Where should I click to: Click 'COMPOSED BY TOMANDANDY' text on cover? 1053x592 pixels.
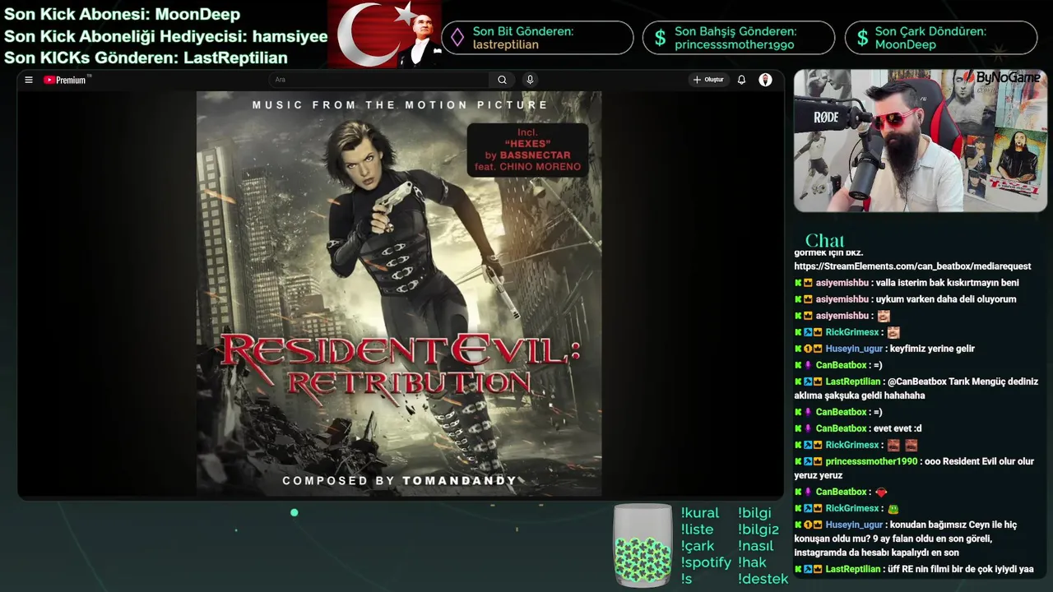pos(400,481)
